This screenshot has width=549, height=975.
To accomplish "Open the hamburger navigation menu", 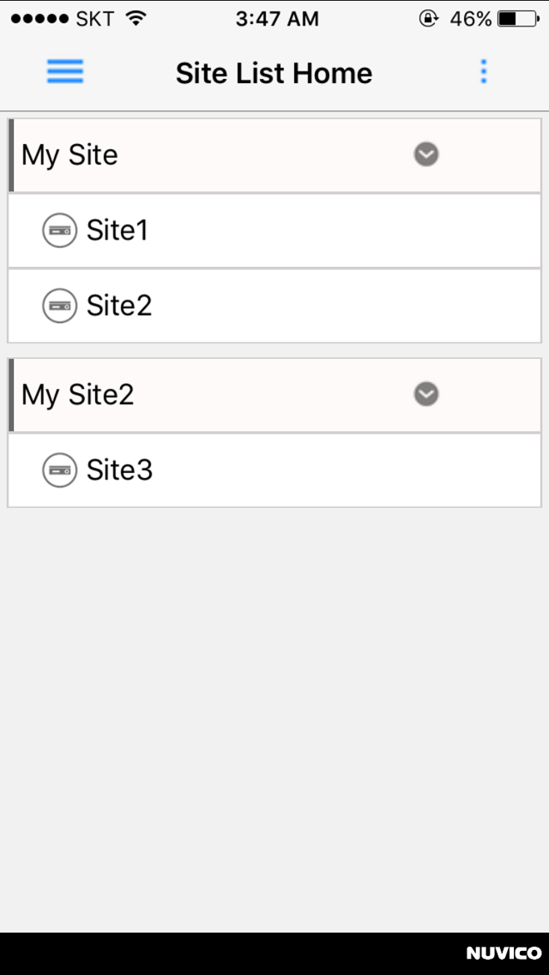I will coord(65,72).
